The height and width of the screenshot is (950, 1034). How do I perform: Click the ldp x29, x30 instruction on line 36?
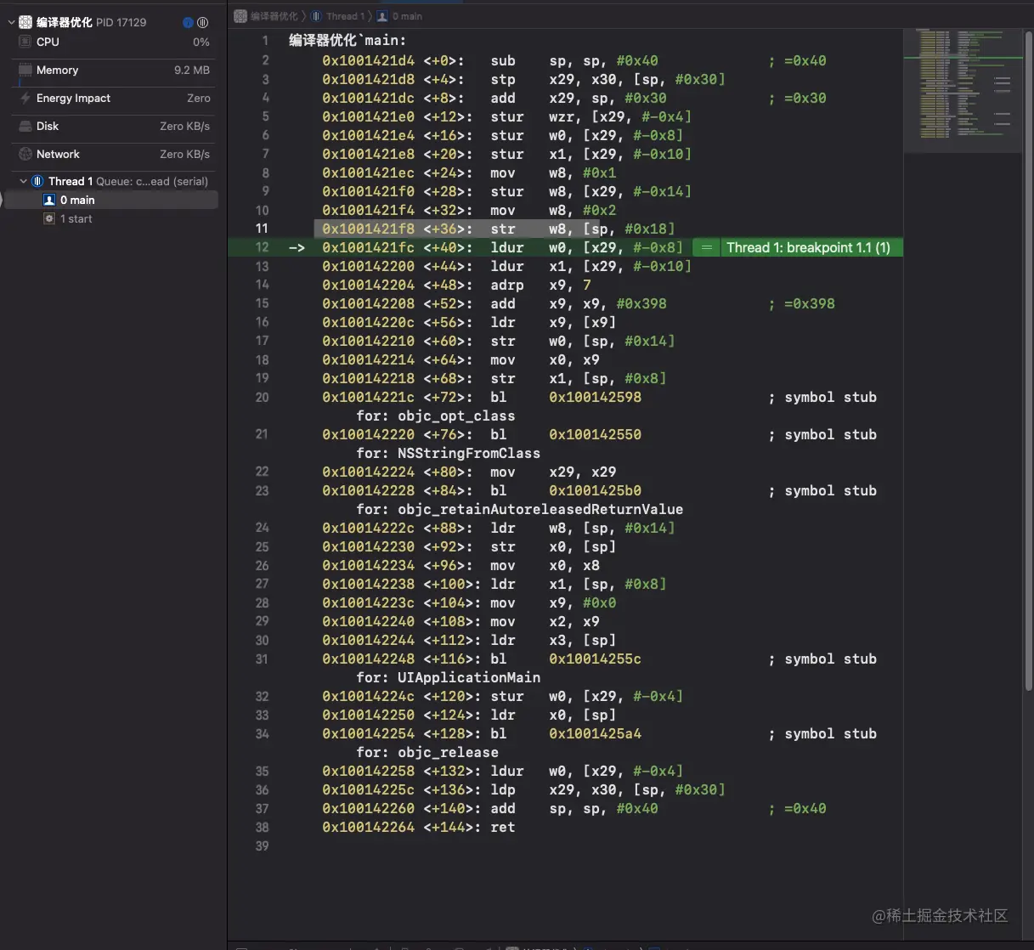coord(608,789)
